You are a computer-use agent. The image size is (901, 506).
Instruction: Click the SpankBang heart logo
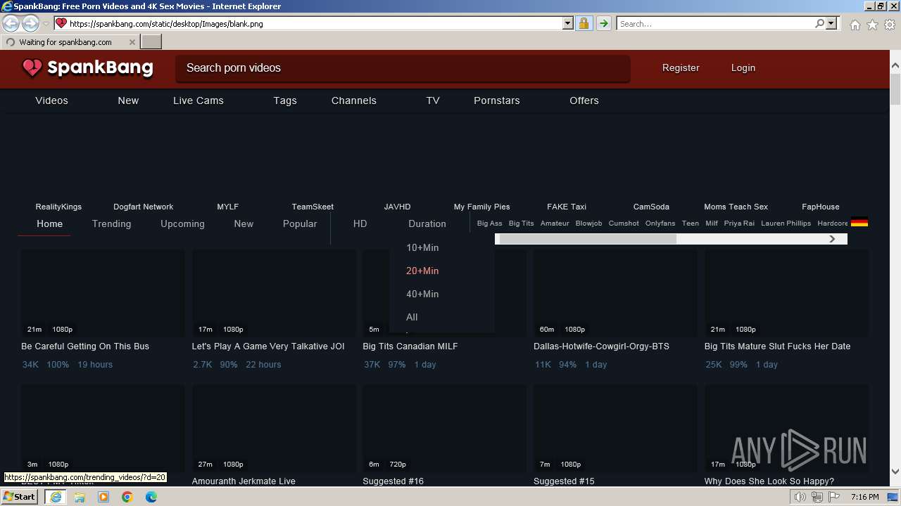pyautogui.click(x=32, y=68)
